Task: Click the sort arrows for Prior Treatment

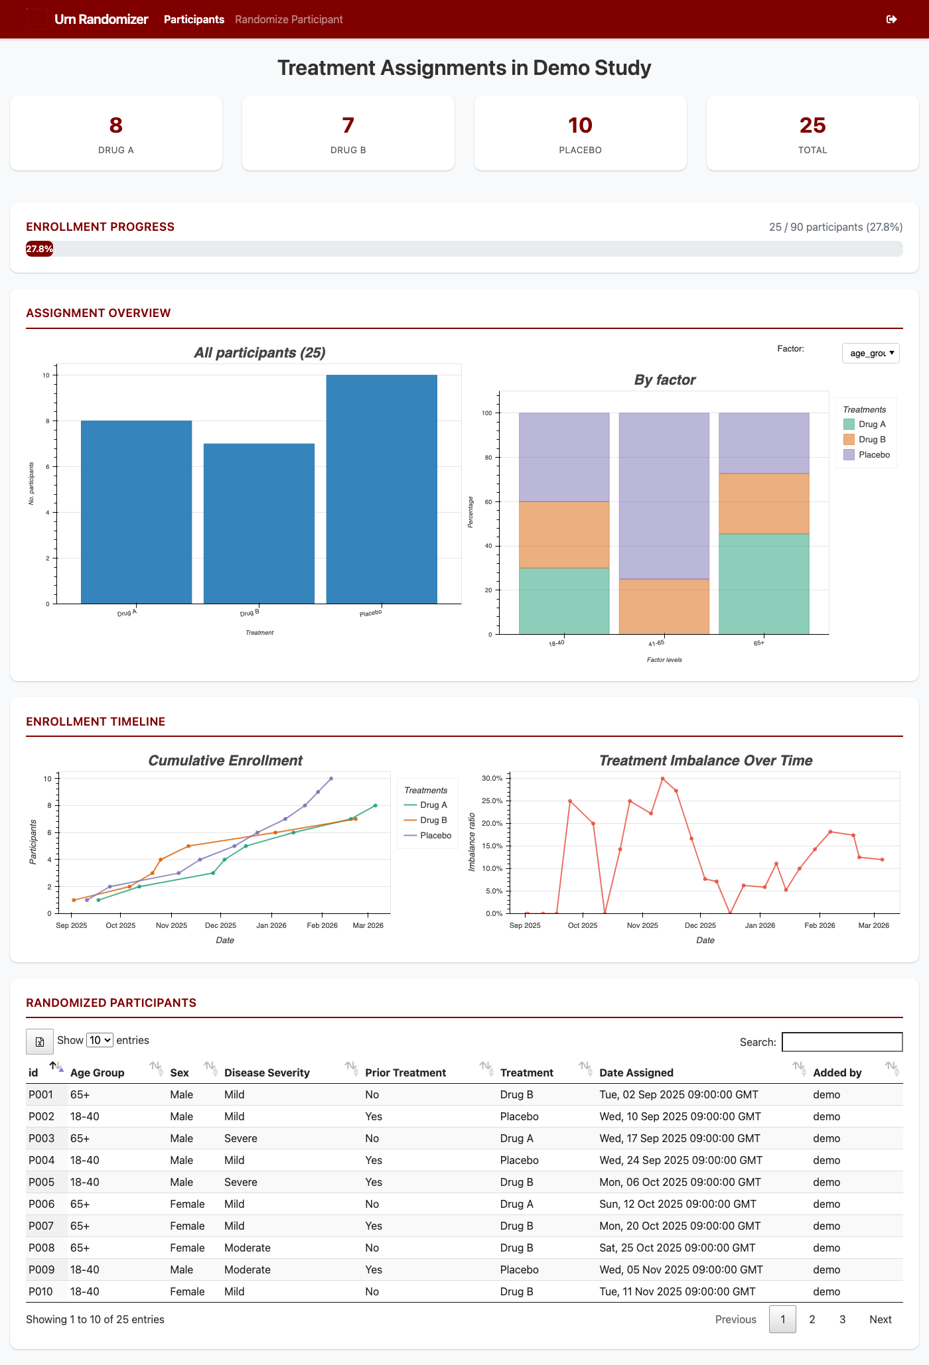Action: (486, 1067)
